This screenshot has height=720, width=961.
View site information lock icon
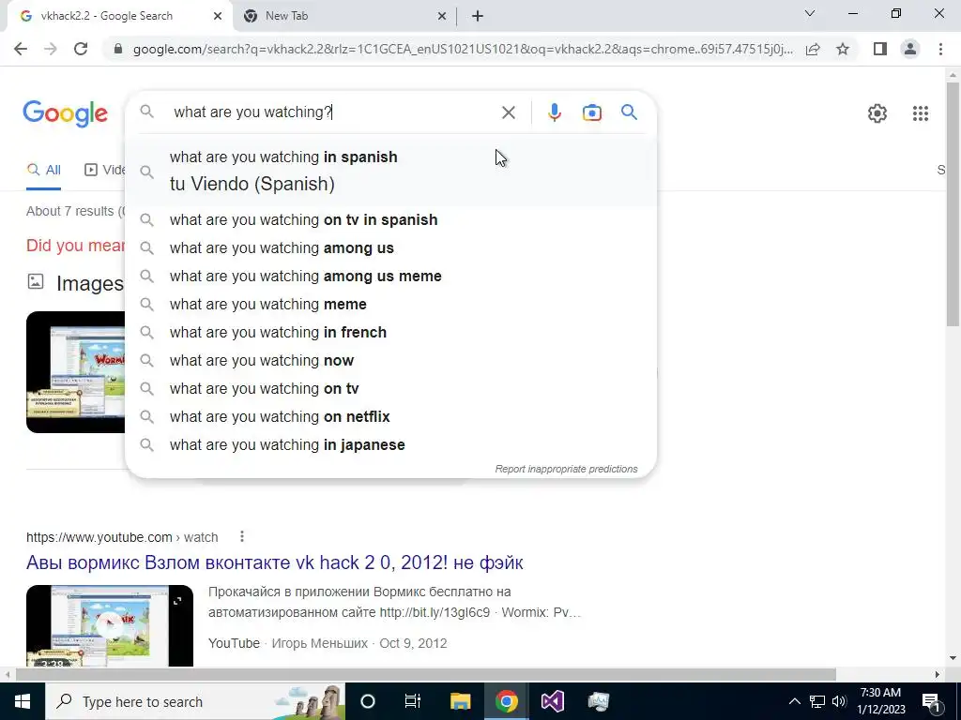118,49
